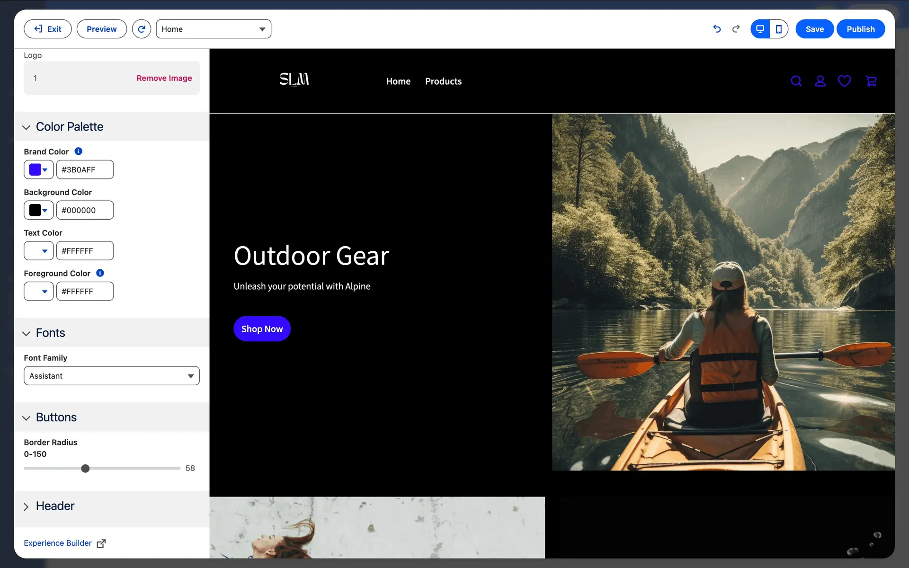Open the user account icon
This screenshot has height=568, width=909.
[x=820, y=81]
